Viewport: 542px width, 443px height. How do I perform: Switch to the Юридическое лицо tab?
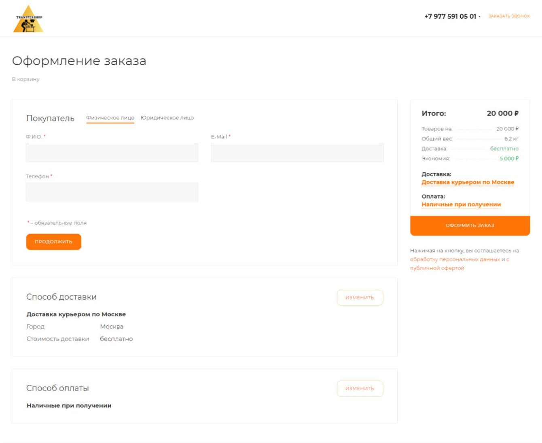167,118
